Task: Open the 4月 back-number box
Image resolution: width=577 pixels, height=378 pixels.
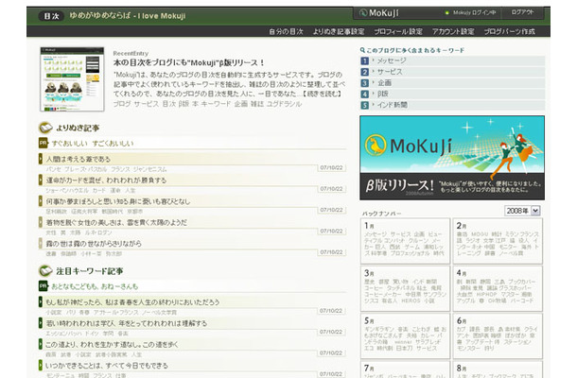Action: [498, 288]
